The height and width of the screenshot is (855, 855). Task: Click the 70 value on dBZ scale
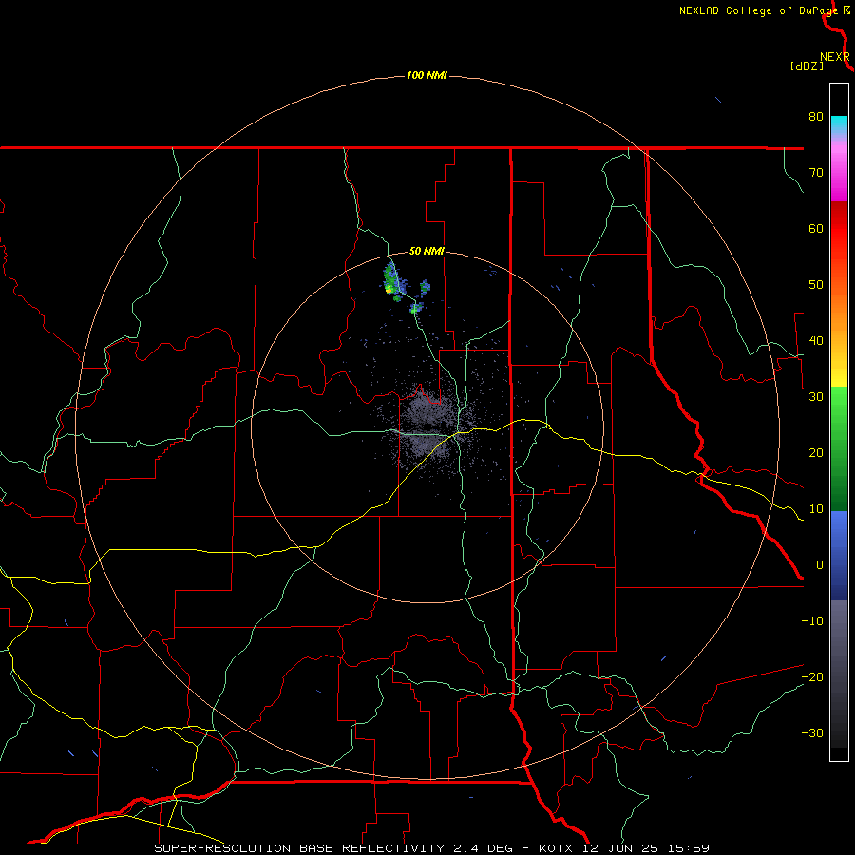coord(816,172)
